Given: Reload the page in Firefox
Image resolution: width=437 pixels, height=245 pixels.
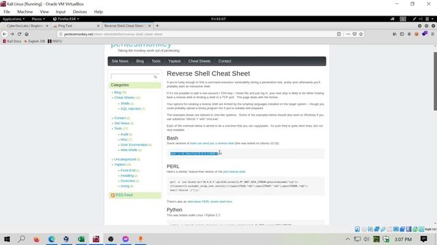Looking at the screenshot, I should pos(19,34).
